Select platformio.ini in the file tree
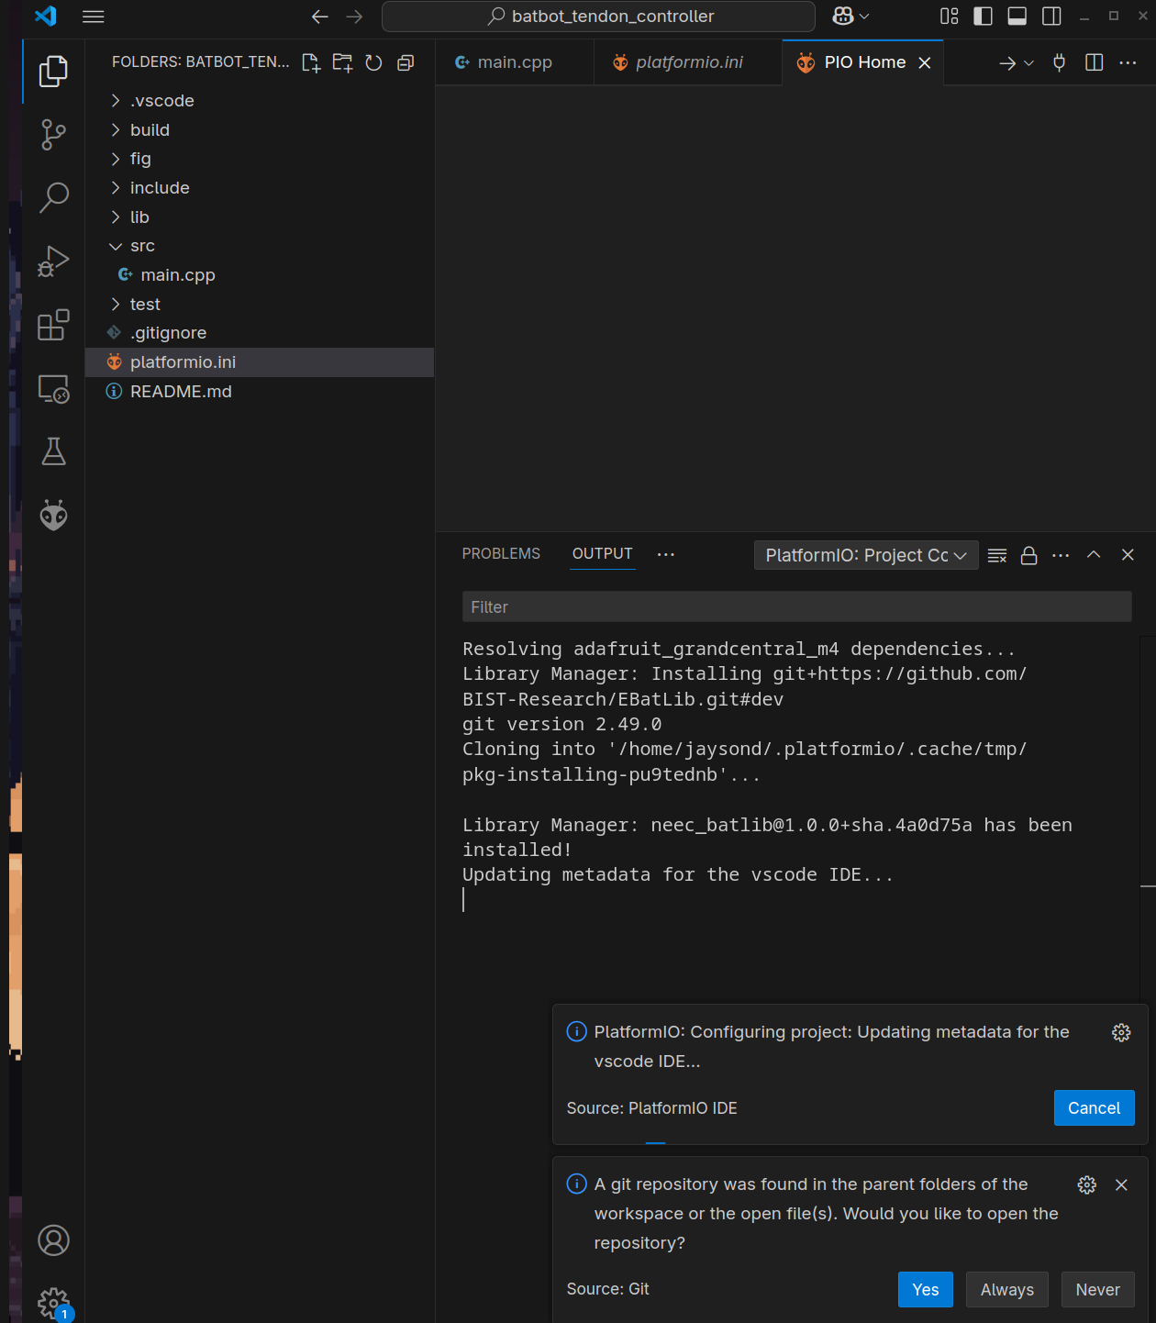 tap(259, 362)
